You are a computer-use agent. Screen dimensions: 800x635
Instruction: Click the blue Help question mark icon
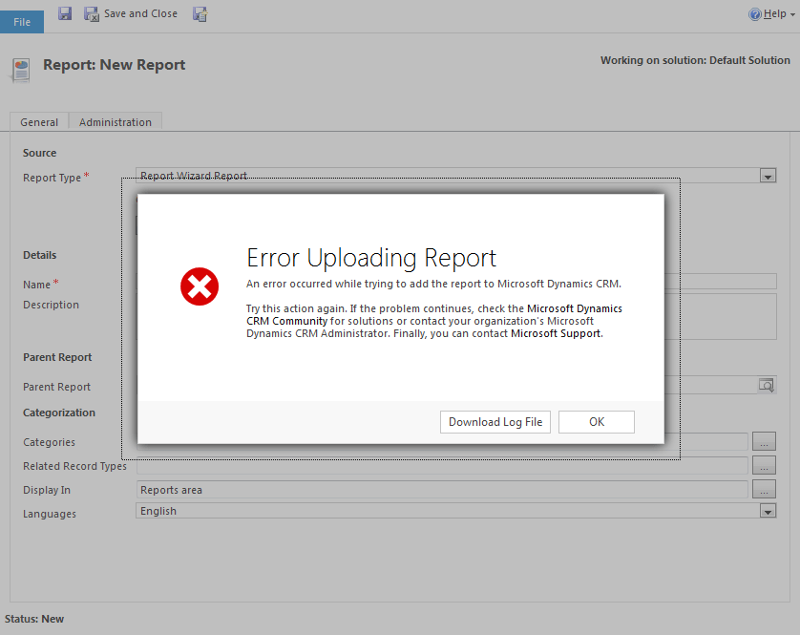(x=754, y=14)
